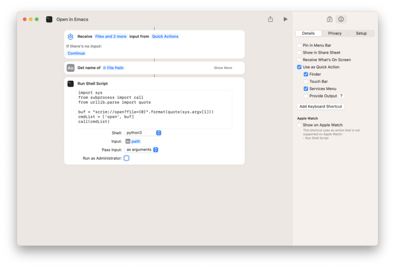Image resolution: width=395 pixels, height=268 pixels.
Task: Click the green zoom window button
Action: (x=37, y=19)
